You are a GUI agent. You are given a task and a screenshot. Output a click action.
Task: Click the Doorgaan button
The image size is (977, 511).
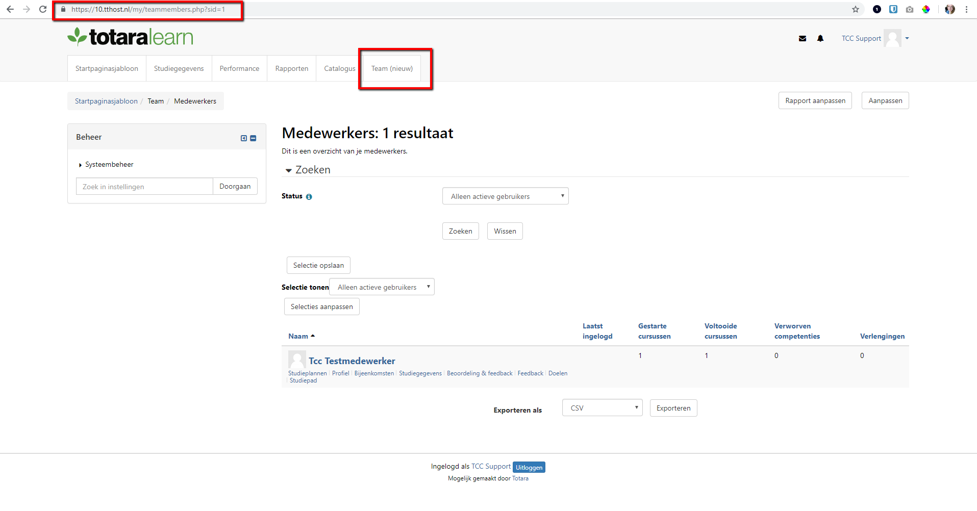point(235,186)
